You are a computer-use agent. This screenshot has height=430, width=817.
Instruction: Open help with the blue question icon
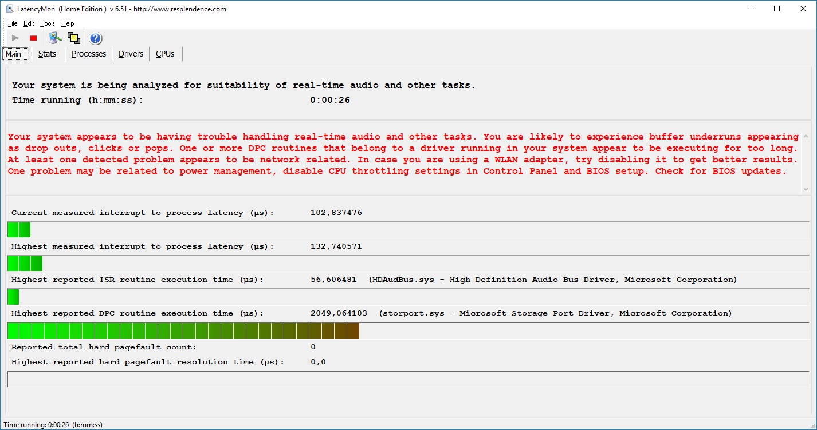[x=96, y=38]
